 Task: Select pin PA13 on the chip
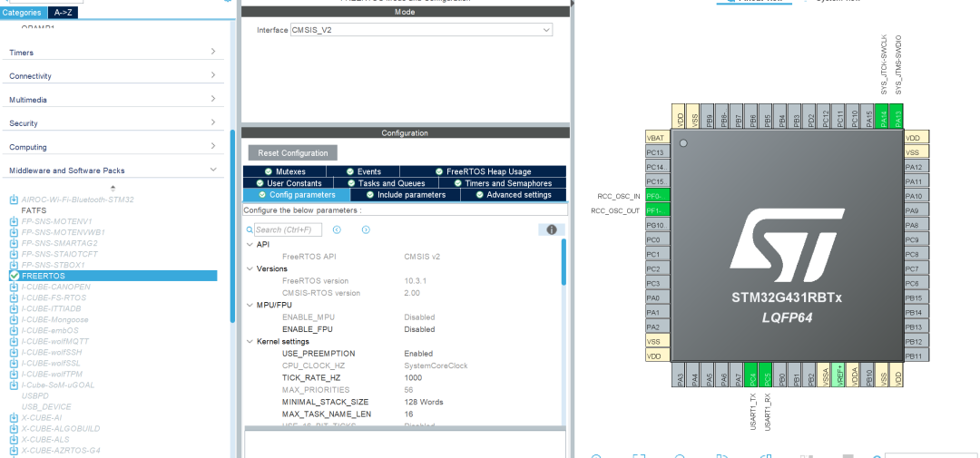coord(897,116)
